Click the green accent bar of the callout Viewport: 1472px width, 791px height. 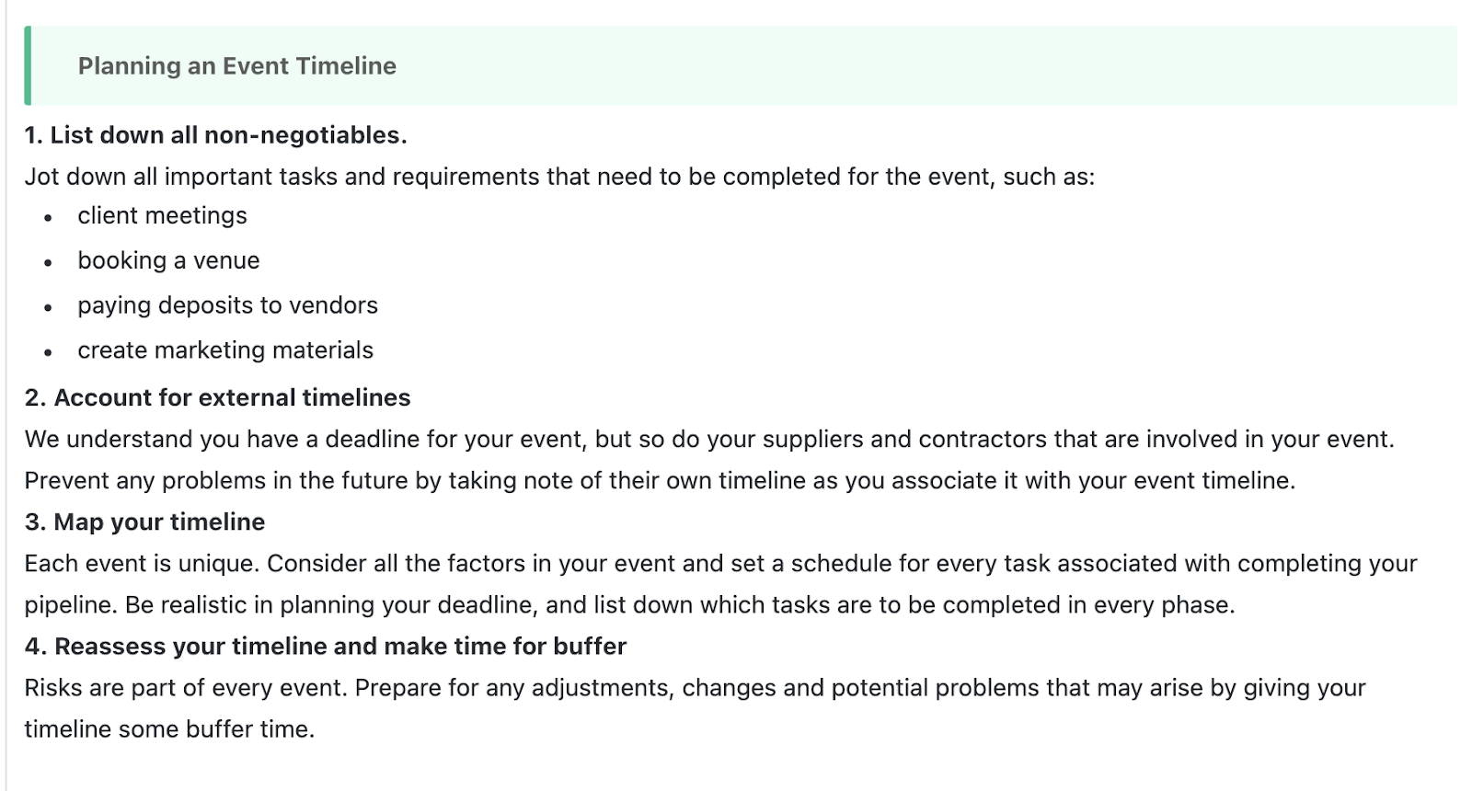[28, 65]
